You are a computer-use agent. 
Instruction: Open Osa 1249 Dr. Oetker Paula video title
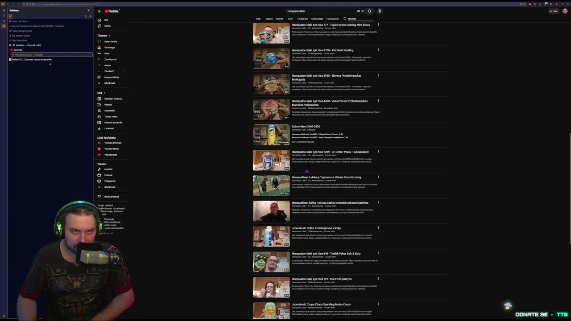[330, 152]
